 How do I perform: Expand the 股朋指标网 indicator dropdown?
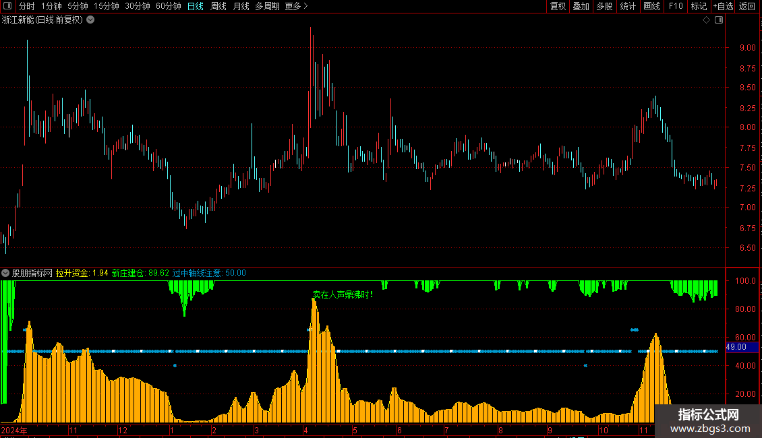(x=5, y=273)
